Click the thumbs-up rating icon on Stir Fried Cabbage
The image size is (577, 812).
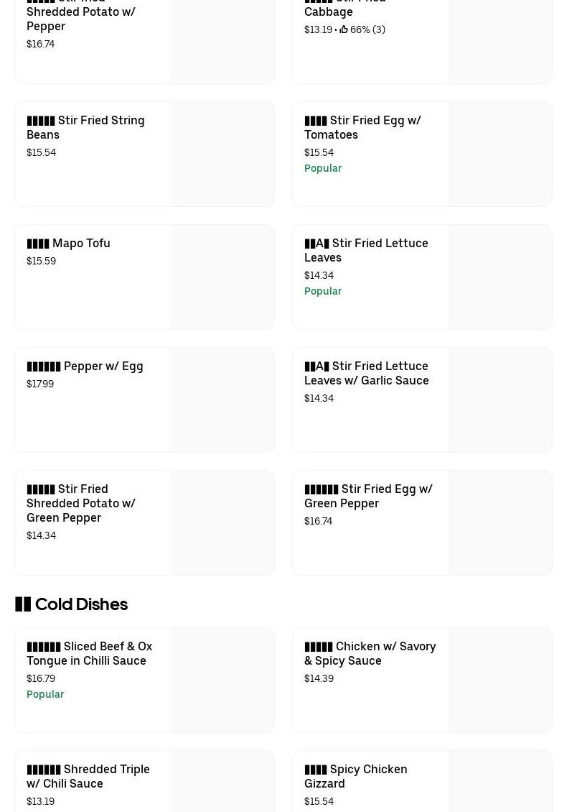pos(344,29)
